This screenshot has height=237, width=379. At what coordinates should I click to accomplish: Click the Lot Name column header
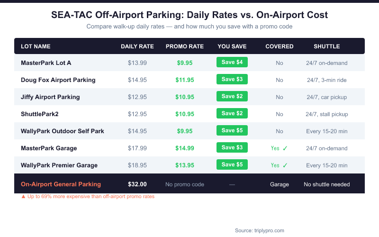coord(36,46)
